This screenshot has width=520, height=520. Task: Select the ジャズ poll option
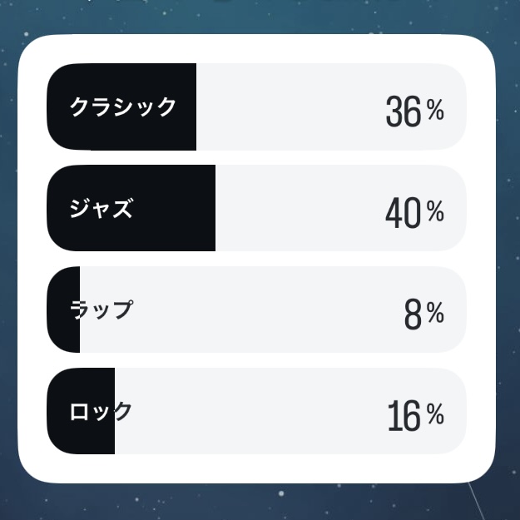257,208
